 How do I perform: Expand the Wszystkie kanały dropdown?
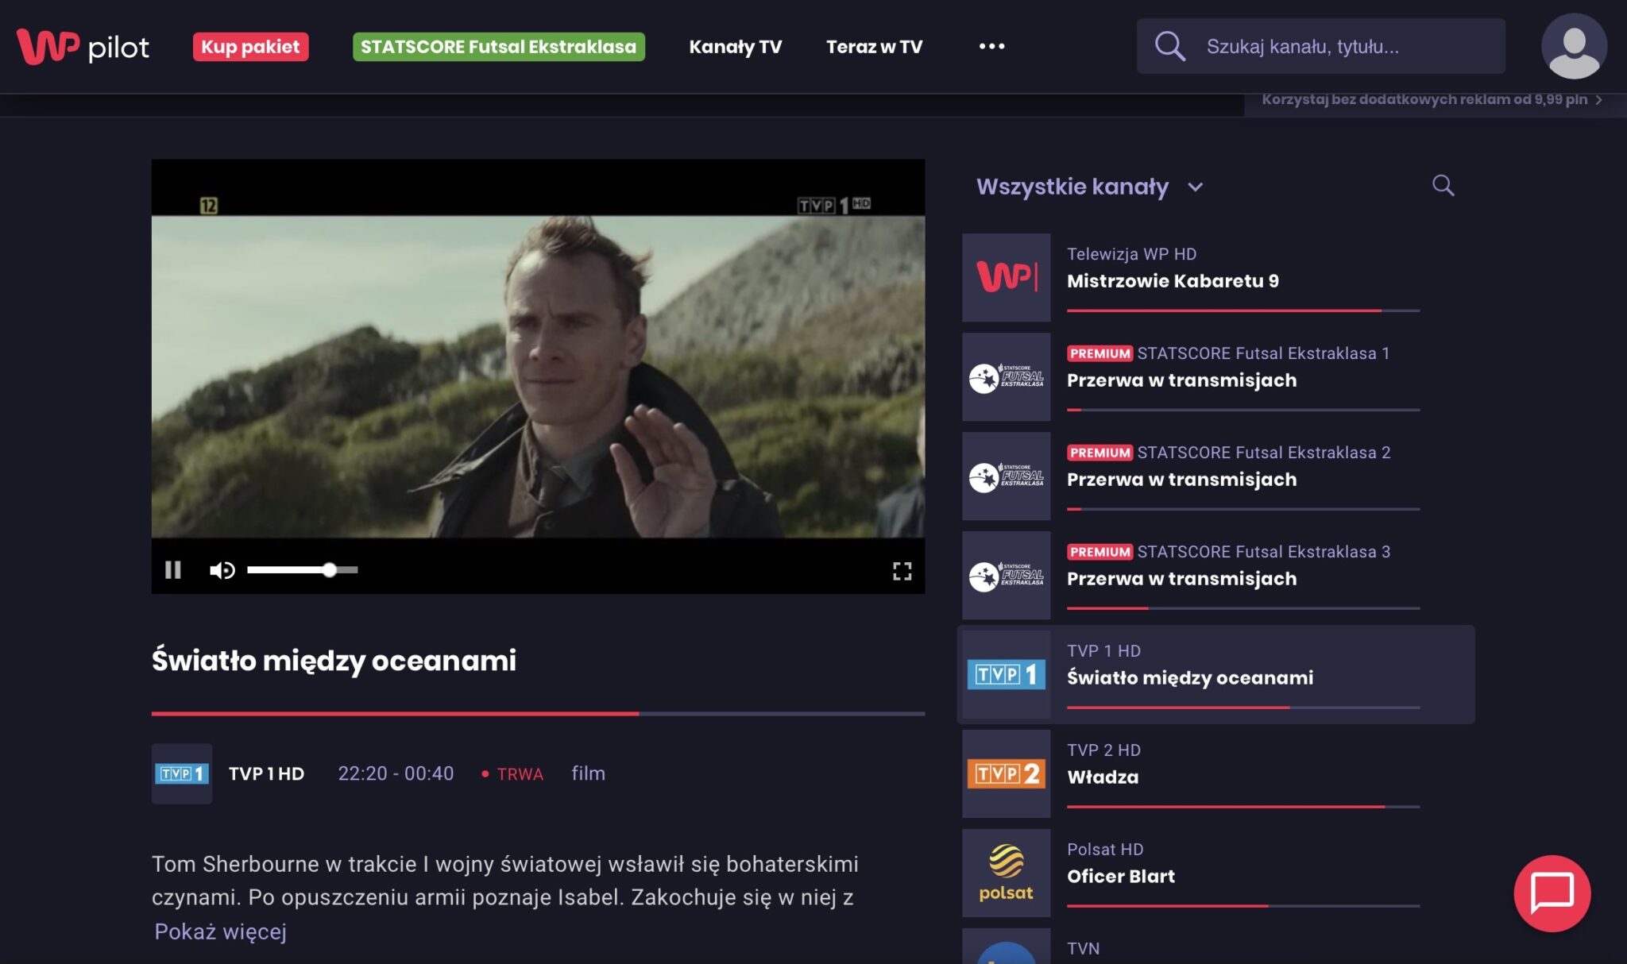(1090, 187)
